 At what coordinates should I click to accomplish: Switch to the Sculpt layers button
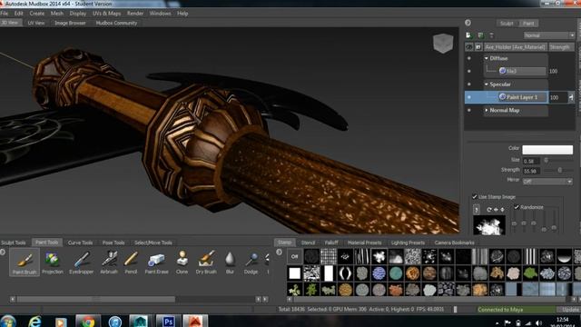[507, 24]
